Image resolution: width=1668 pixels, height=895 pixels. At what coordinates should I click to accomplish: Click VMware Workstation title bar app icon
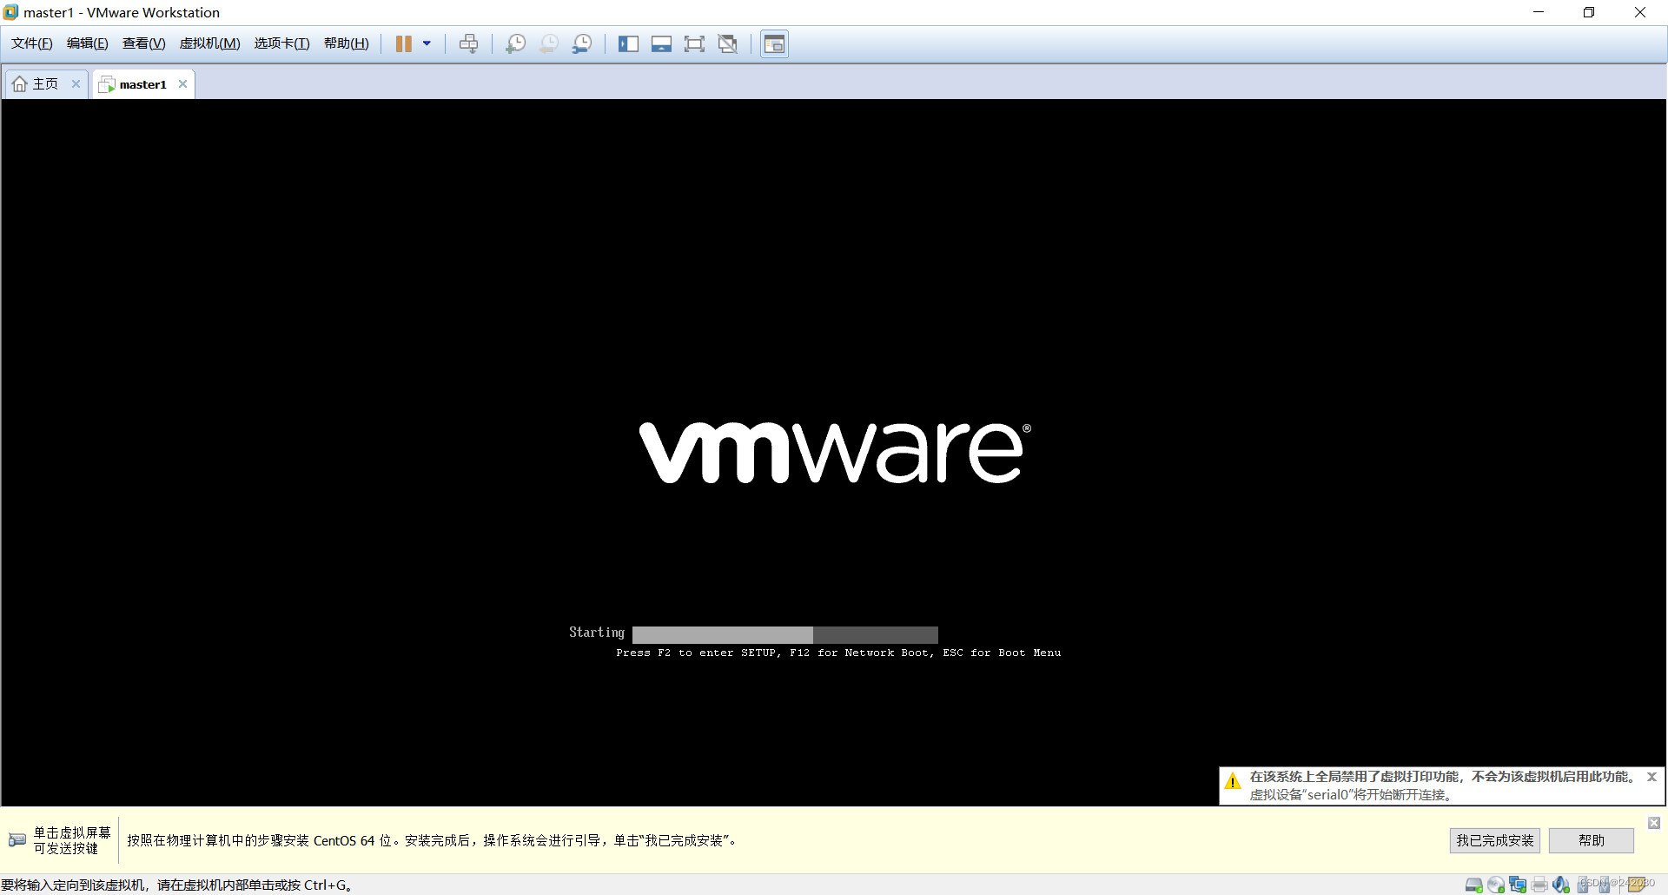[x=10, y=12]
